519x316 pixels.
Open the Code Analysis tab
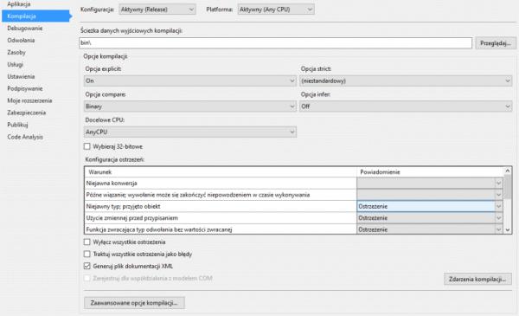point(25,137)
